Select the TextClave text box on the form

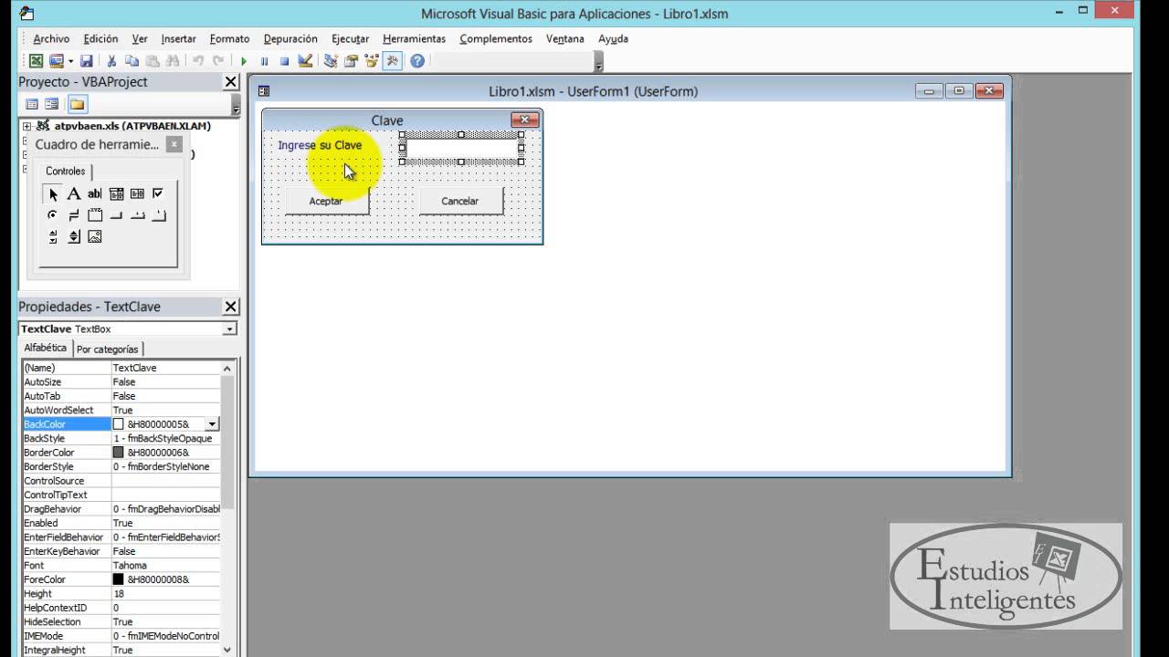pos(461,148)
